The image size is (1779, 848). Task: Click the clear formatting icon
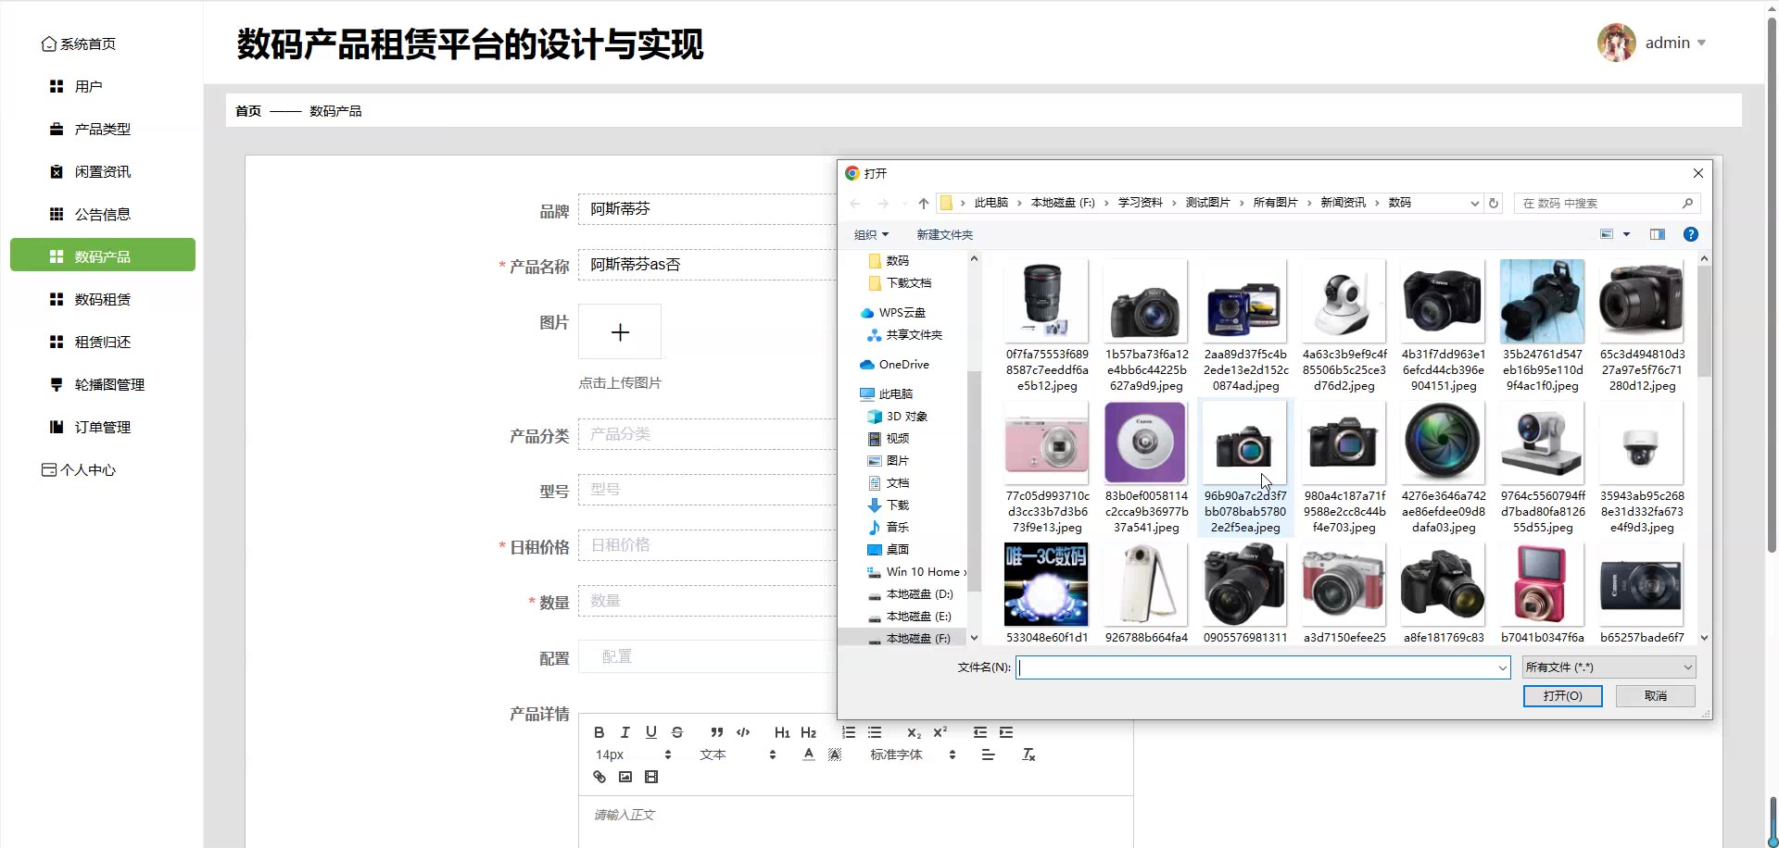(1028, 755)
